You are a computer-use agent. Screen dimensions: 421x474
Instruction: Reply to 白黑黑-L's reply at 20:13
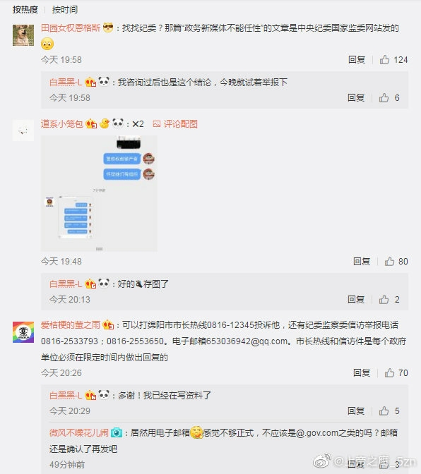coord(356,299)
